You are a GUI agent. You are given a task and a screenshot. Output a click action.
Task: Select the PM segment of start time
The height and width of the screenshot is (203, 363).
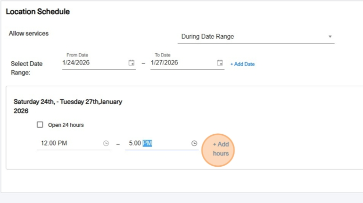coord(62,143)
